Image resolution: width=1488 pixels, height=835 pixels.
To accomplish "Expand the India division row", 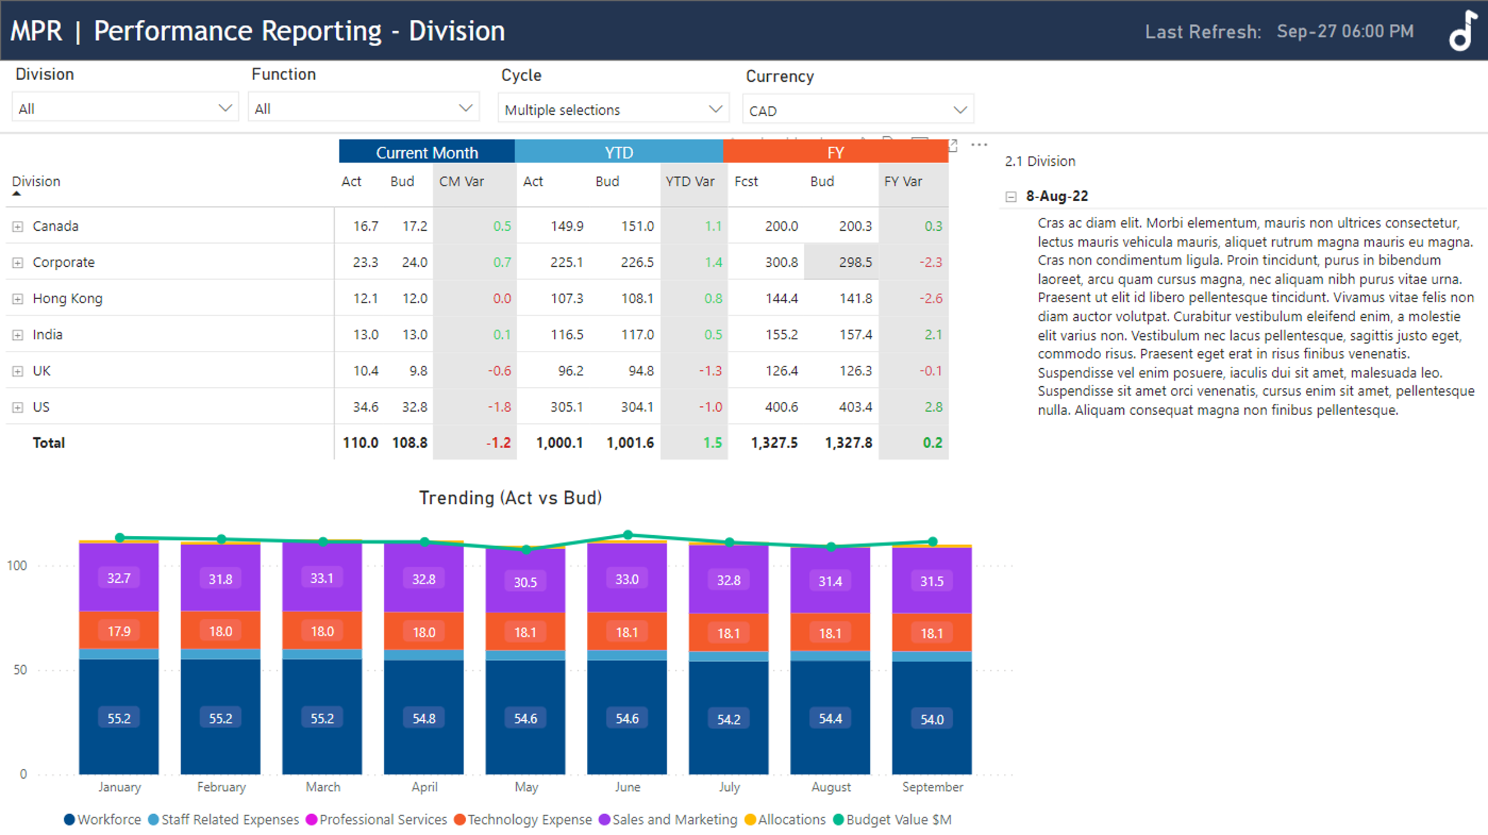I will click(x=18, y=335).
